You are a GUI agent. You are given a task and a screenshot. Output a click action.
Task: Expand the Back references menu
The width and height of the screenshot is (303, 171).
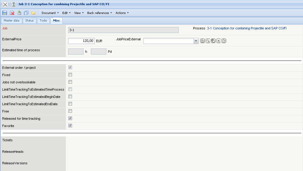click(99, 13)
